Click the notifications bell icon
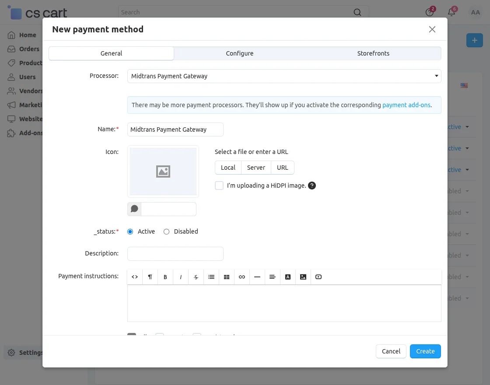The image size is (490, 385). pyautogui.click(x=451, y=12)
